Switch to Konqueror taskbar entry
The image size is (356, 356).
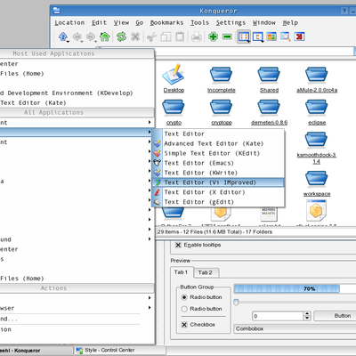(x=36, y=351)
